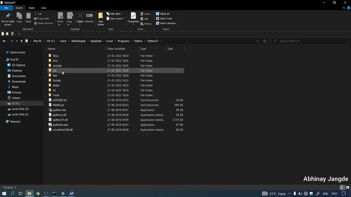Open Network in navigation pane
Screen dimensions: 351x197
tap(15, 121)
